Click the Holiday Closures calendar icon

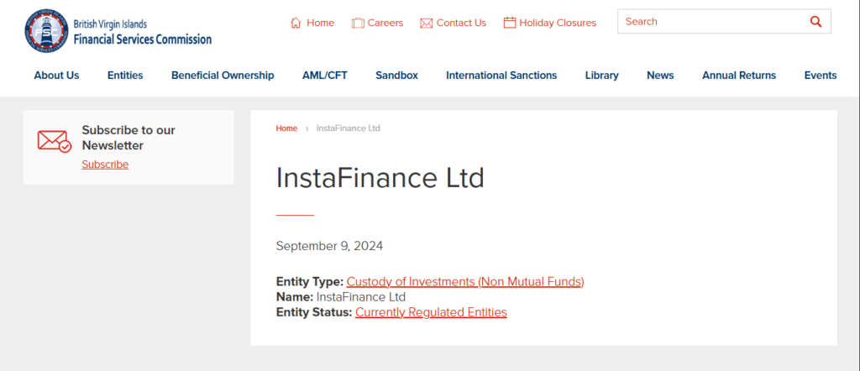coord(510,23)
